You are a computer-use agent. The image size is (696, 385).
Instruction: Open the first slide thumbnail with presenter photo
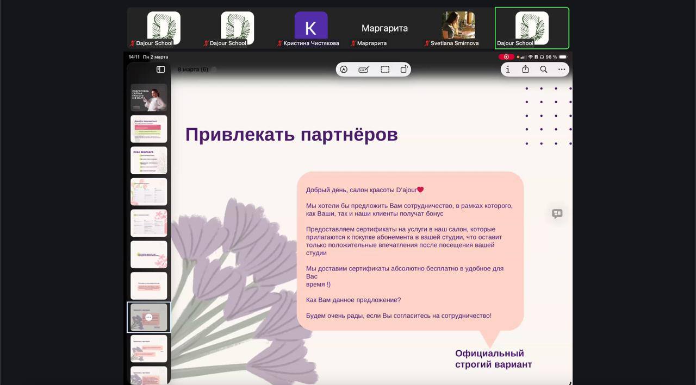tap(148, 97)
